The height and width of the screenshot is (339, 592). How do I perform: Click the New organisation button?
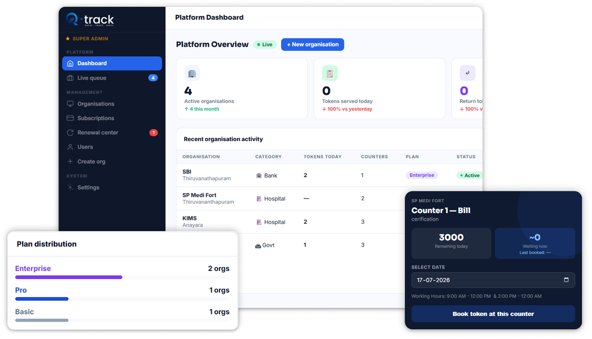pos(312,44)
